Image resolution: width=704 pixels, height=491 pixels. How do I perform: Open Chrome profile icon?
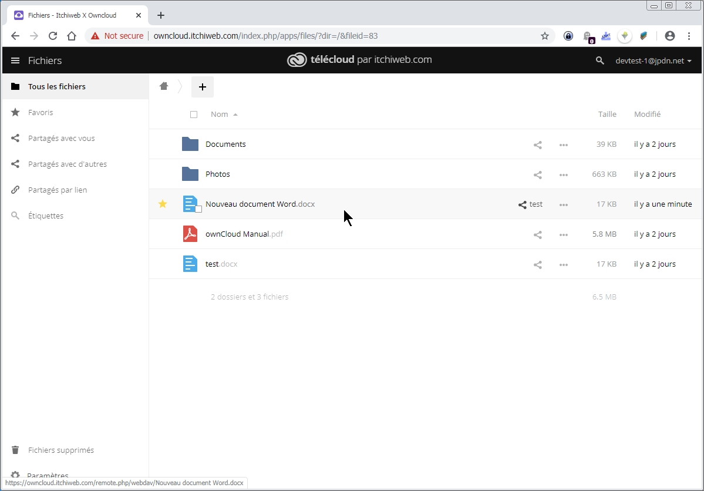coord(669,36)
